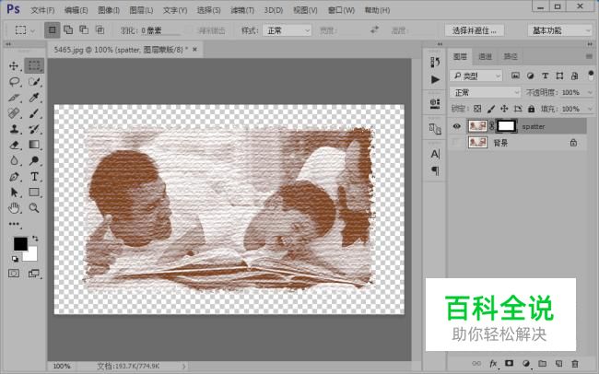Open the 窗口(W) menu
Screen dimensions: 599x374
pos(341,10)
